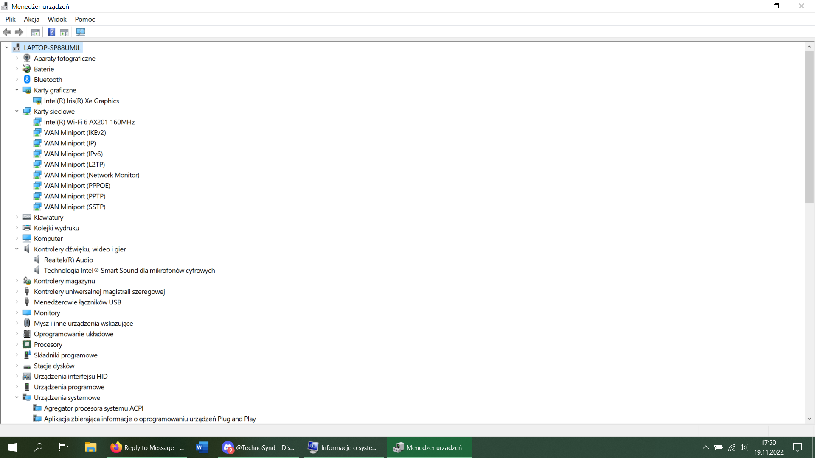Image resolution: width=815 pixels, height=458 pixels.
Task: Open the Device Manager icon in the taskbar
Action: pyautogui.click(x=429, y=447)
